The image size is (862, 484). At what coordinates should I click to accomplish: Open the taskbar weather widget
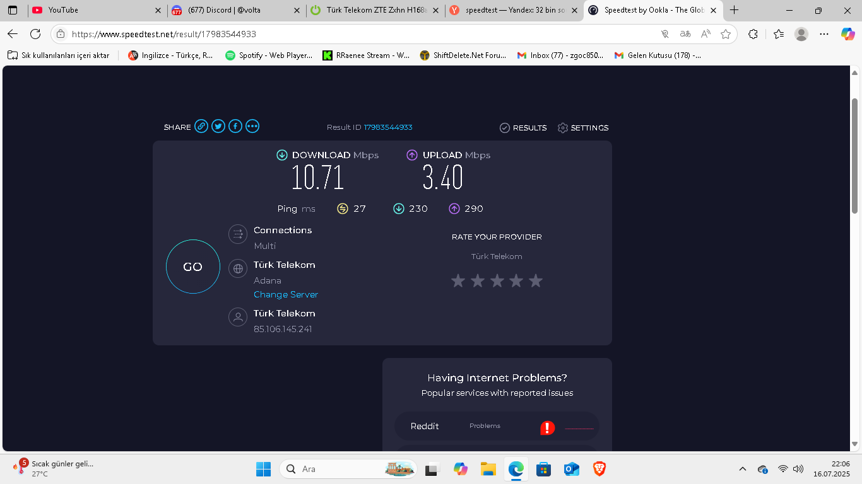(53, 468)
